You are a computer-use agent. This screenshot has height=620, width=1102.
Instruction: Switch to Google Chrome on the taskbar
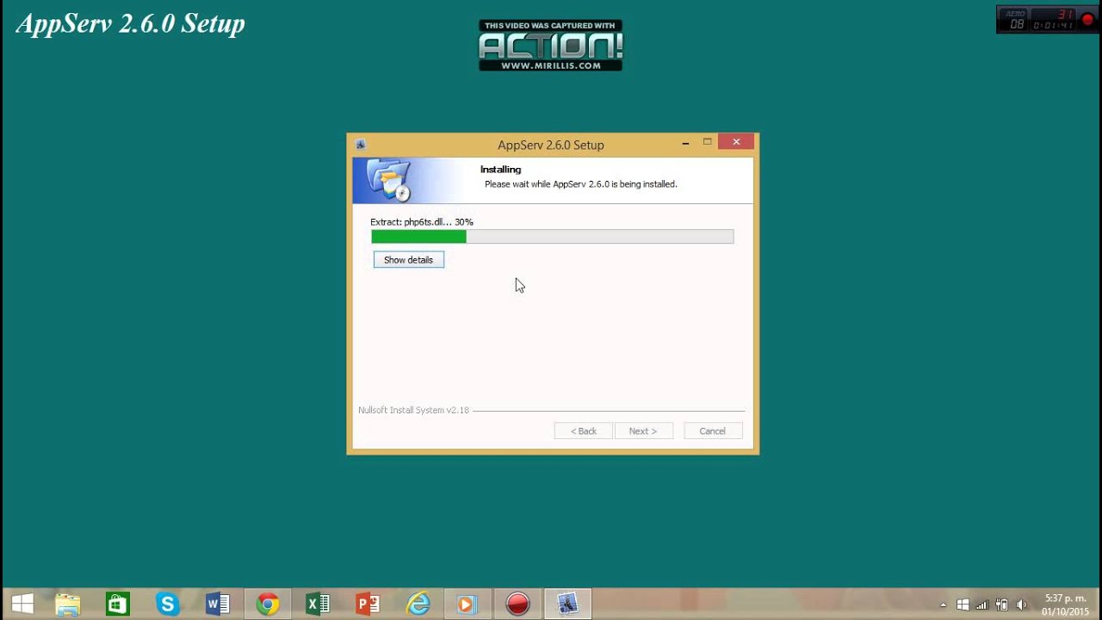(268, 604)
